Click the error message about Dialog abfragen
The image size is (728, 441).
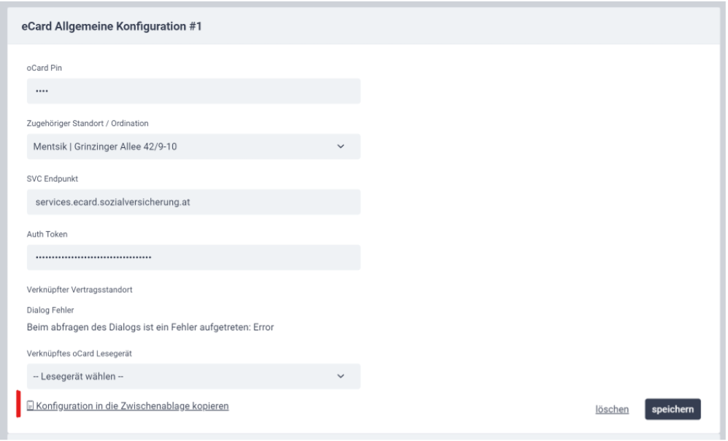pyautogui.click(x=150, y=327)
